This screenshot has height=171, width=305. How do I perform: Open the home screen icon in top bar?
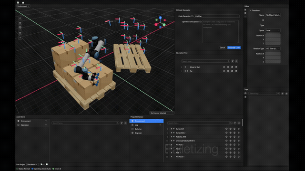coord(23,2)
